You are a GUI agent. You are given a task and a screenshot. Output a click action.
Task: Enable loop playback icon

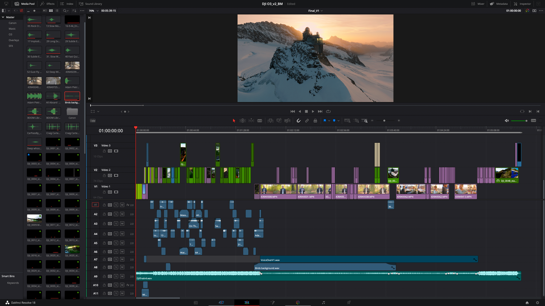(328, 111)
